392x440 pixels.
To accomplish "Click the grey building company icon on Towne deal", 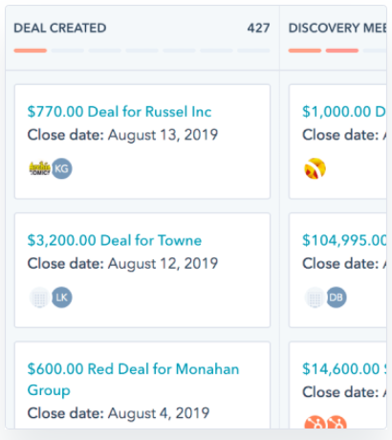I will point(39,297).
